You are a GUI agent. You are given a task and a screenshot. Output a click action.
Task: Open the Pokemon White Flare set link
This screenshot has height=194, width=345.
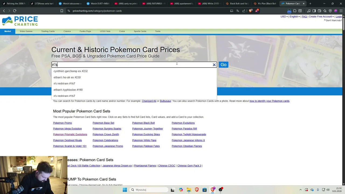pos(144,140)
